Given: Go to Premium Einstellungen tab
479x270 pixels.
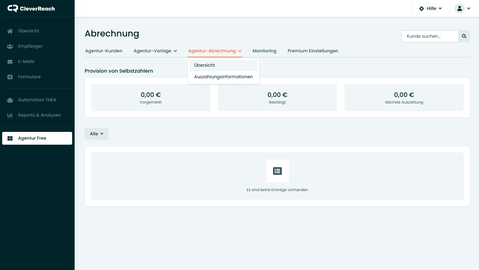Looking at the screenshot, I should point(313,51).
